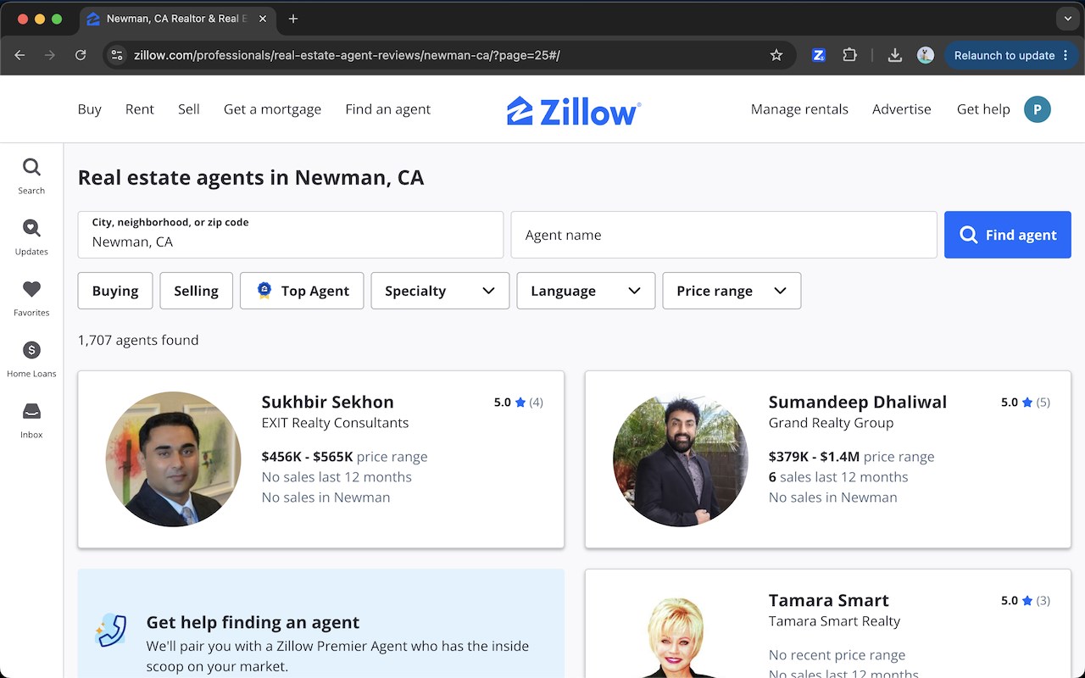Click the Zillow logo
The width and height of the screenshot is (1085, 678).
click(x=574, y=110)
